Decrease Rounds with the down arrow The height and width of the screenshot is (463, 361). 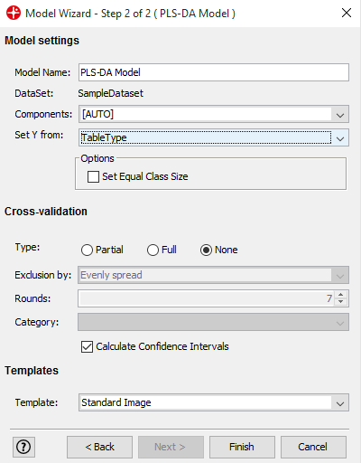tap(341, 302)
